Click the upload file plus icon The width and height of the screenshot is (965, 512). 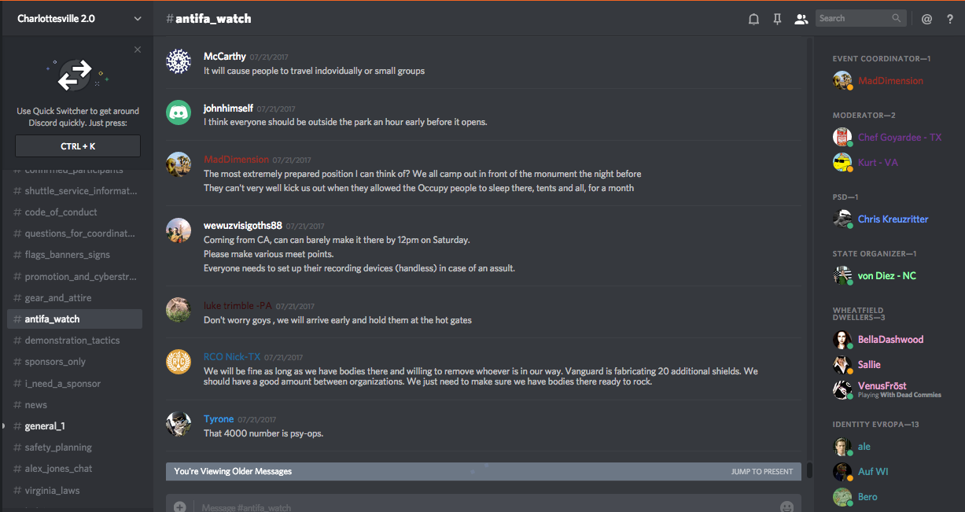click(x=179, y=506)
